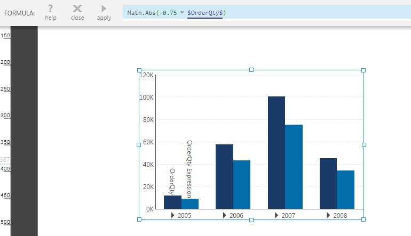Click the chart's top-right resize handle

click(x=363, y=70)
